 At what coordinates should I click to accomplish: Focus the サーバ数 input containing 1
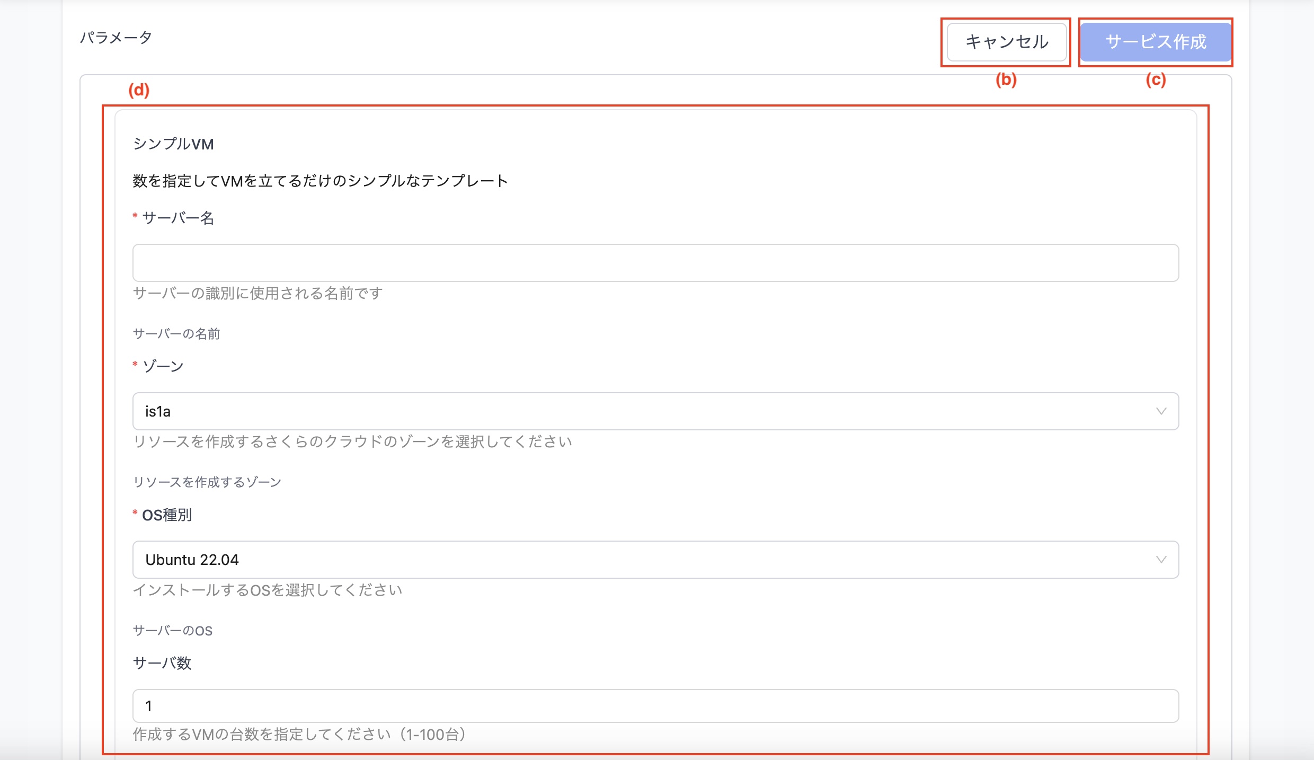tap(655, 706)
